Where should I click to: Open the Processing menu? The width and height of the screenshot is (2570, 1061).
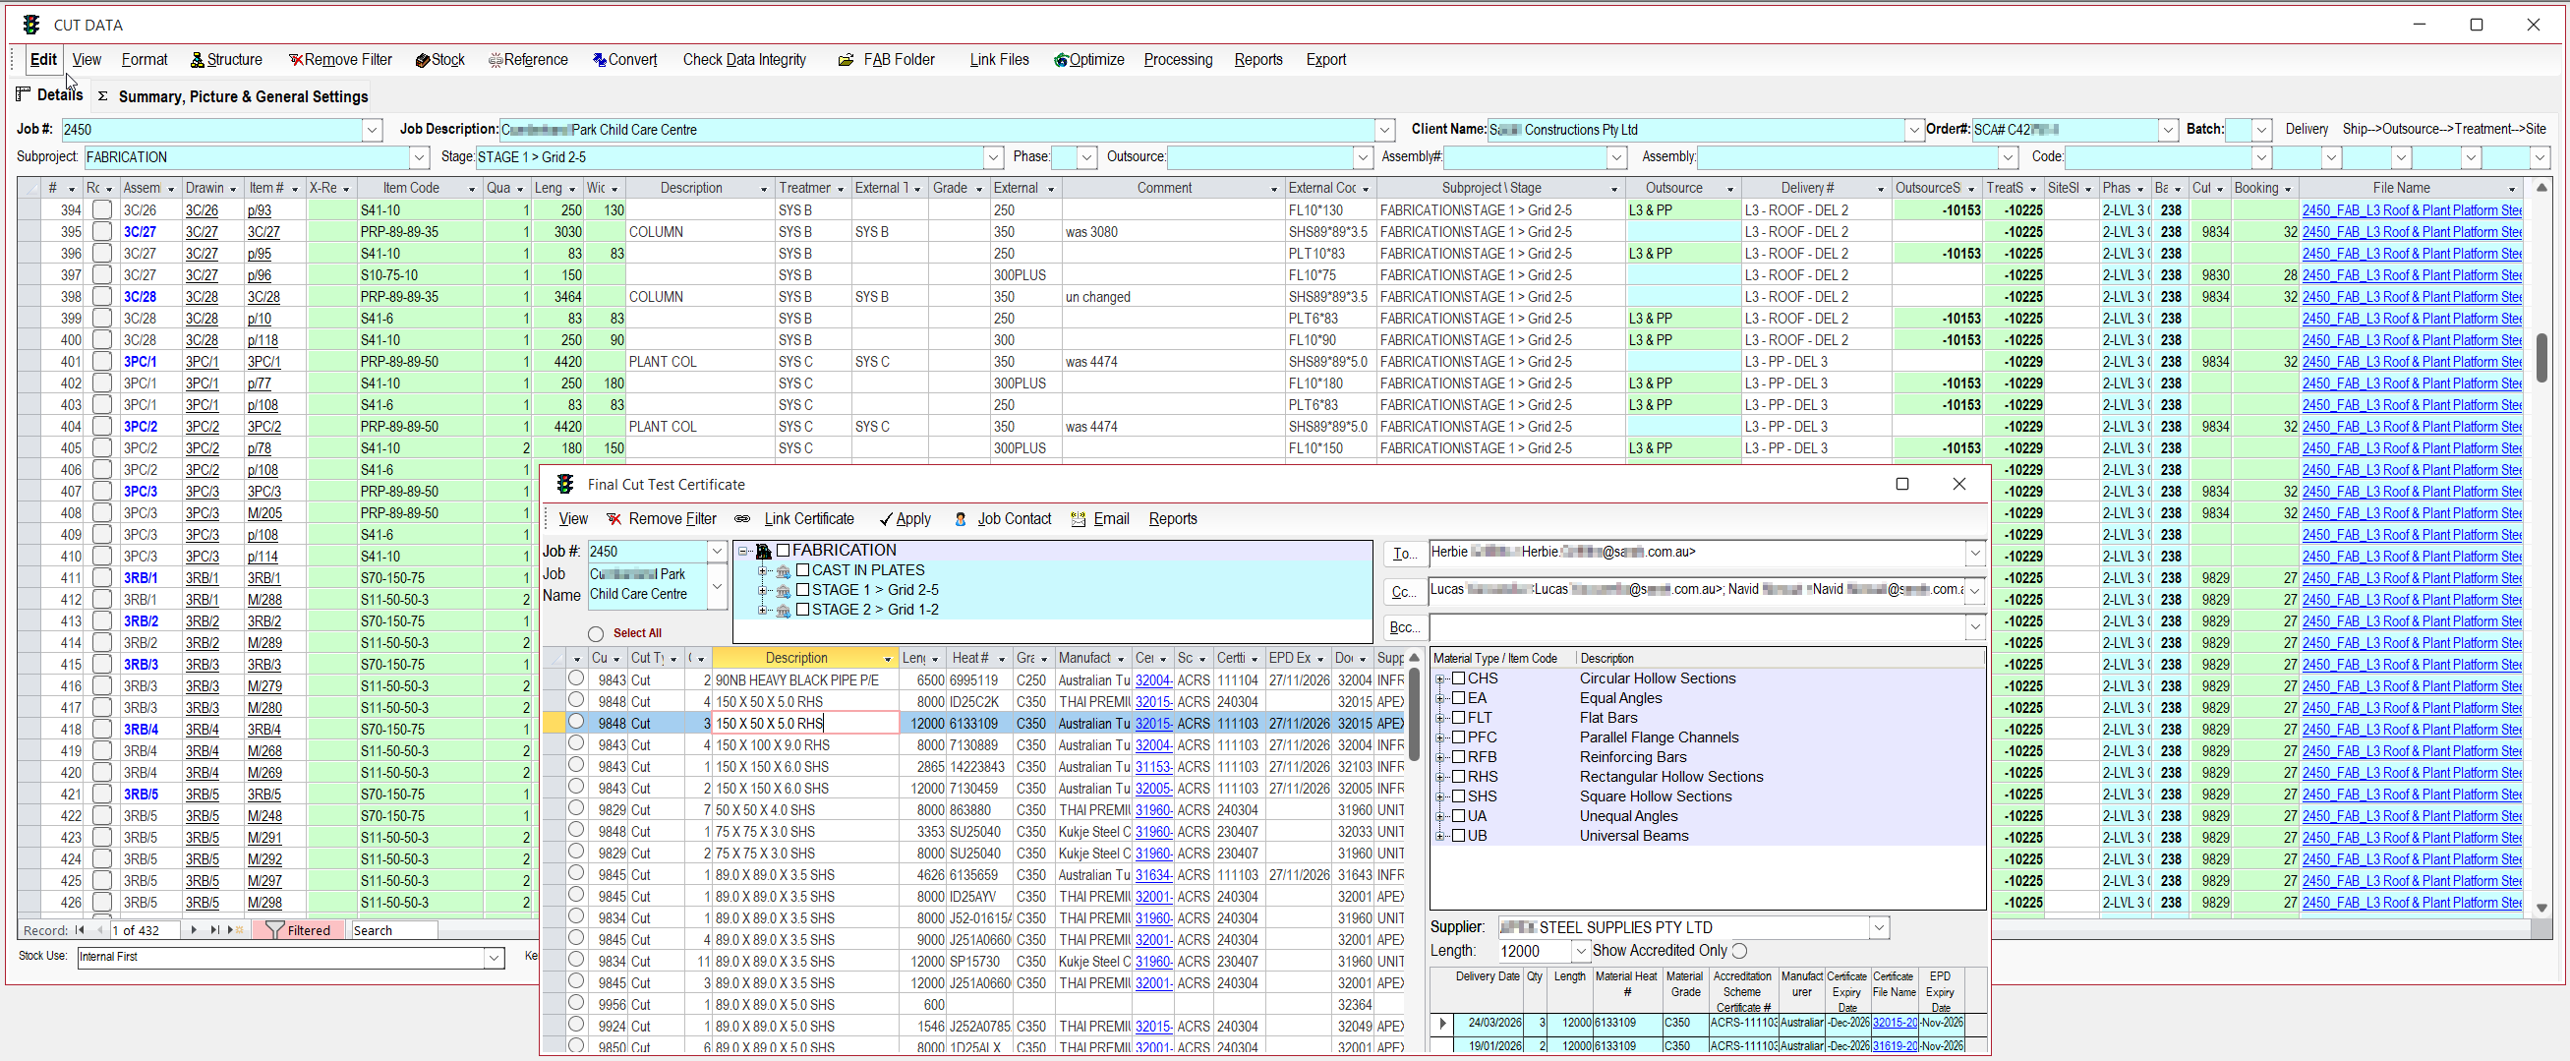pos(1178,60)
